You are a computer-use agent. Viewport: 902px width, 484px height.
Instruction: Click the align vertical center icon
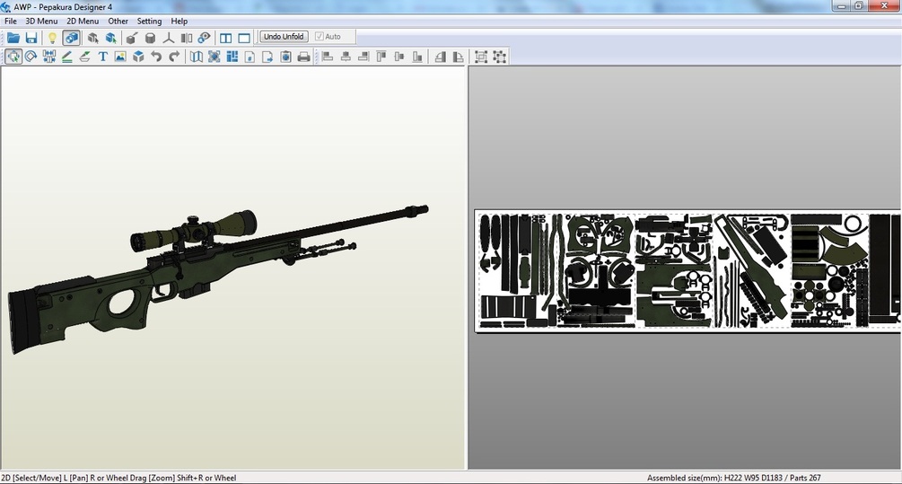point(399,57)
